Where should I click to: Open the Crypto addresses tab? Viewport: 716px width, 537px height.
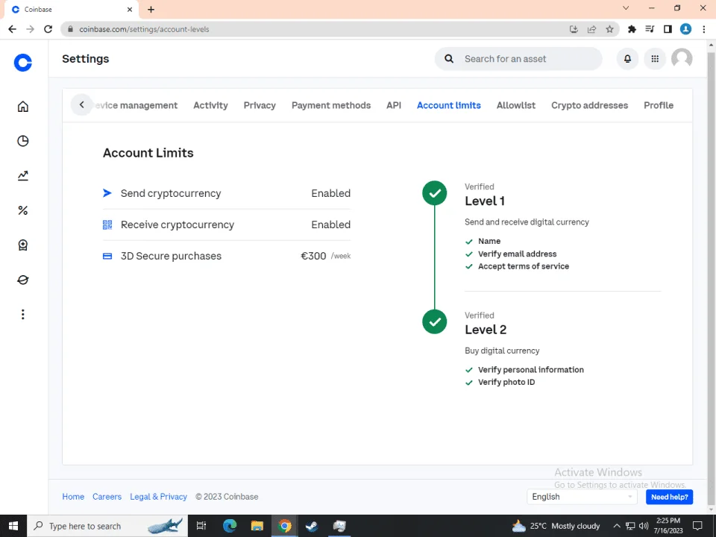tap(589, 105)
